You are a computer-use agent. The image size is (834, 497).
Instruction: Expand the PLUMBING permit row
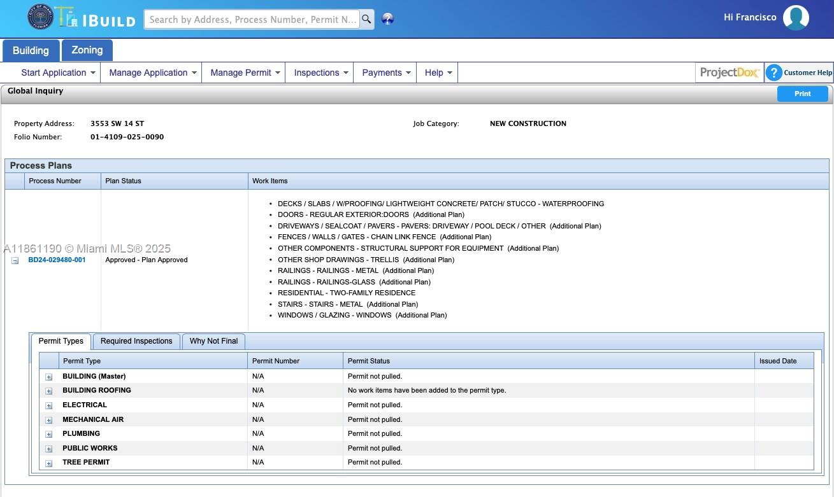pos(48,434)
